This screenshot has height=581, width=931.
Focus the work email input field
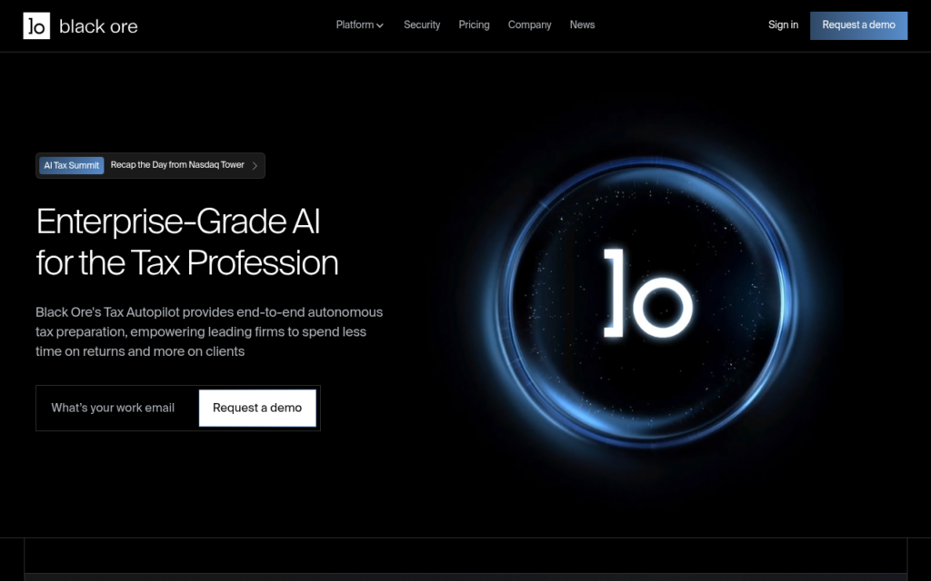tap(117, 408)
